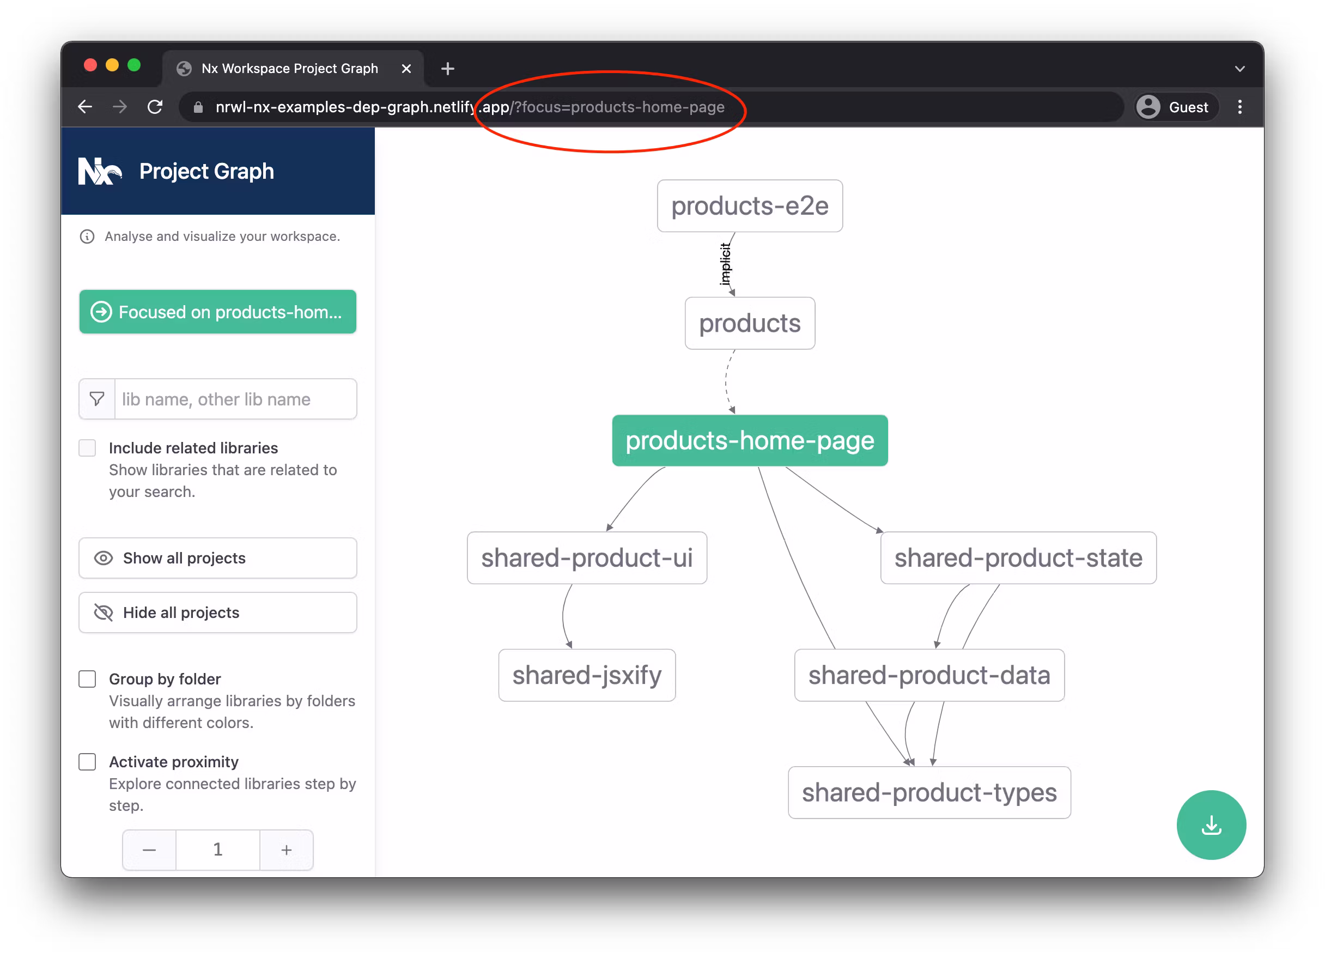
Task: Unfocus via Focused on products-hom button
Action: click(x=218, y=312)
